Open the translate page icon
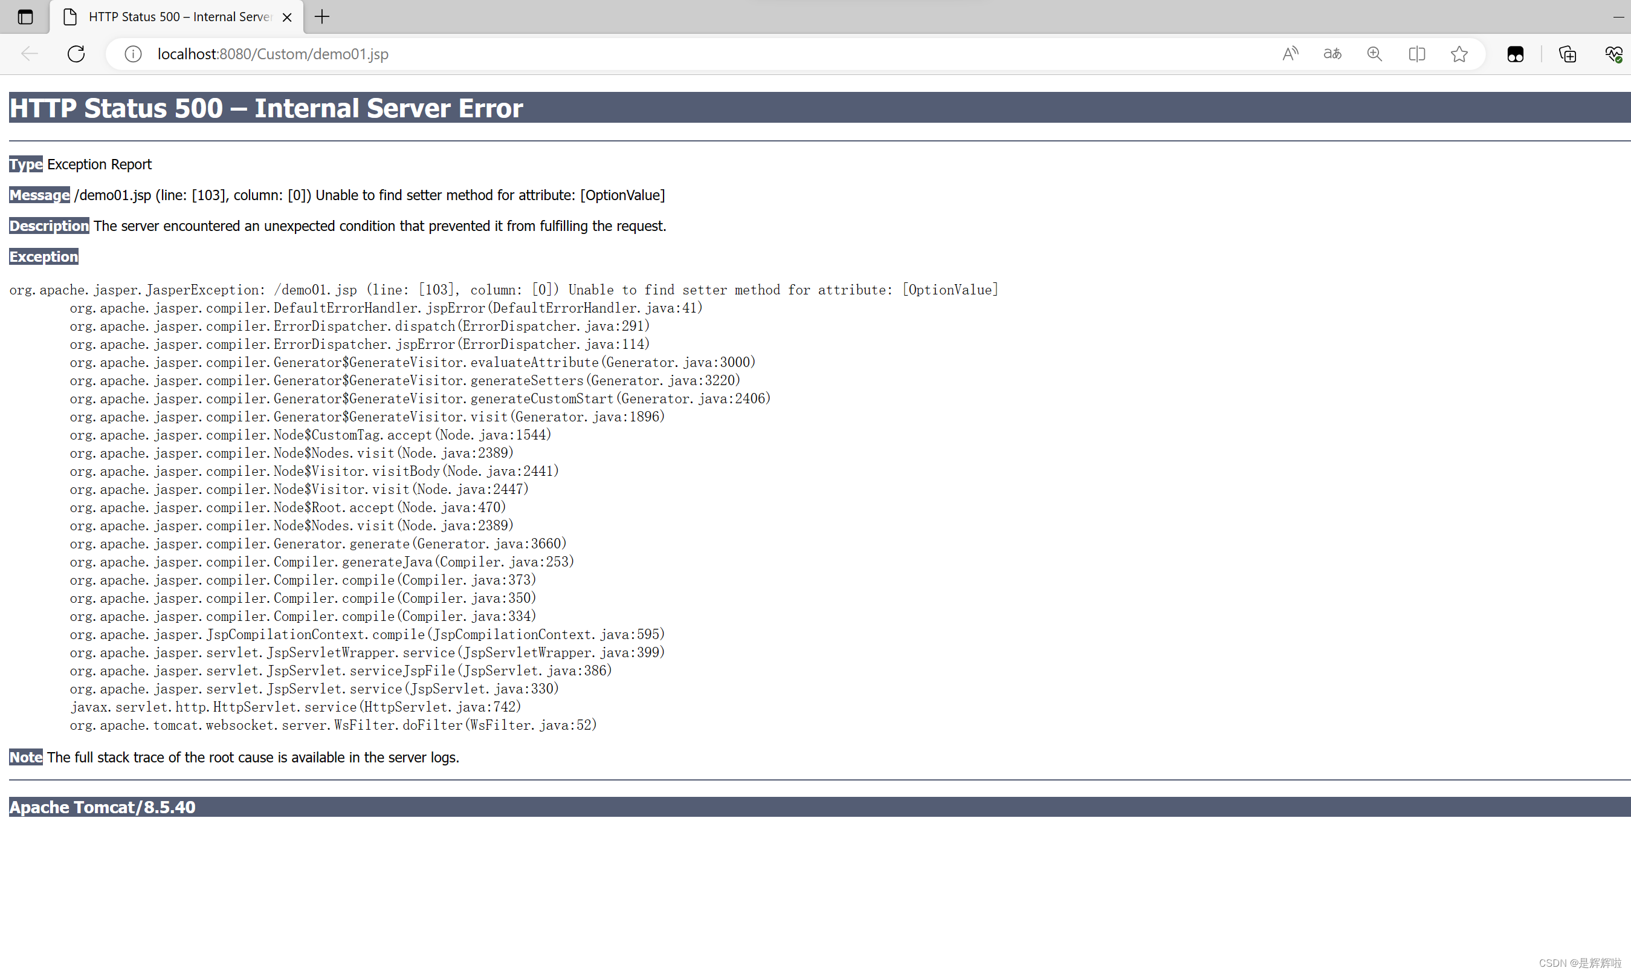The height and width of the screenshot is (974, 1631). [x=1332, y=54]
